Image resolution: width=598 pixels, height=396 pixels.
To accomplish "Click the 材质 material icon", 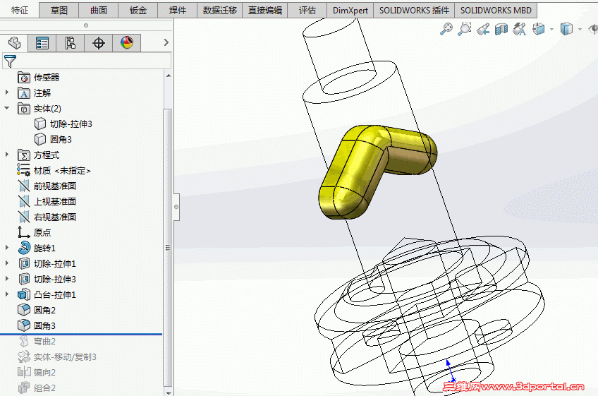I will pos(24,170).
